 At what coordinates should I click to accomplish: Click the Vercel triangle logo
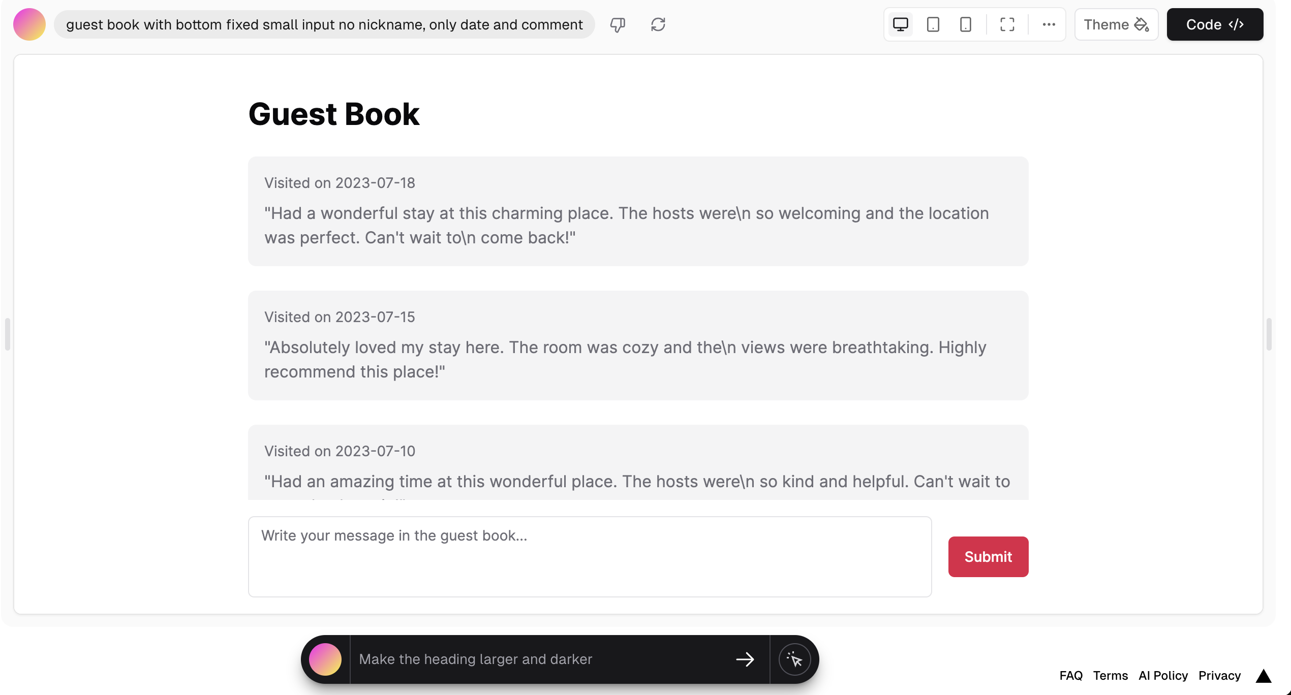[1263, 676]
